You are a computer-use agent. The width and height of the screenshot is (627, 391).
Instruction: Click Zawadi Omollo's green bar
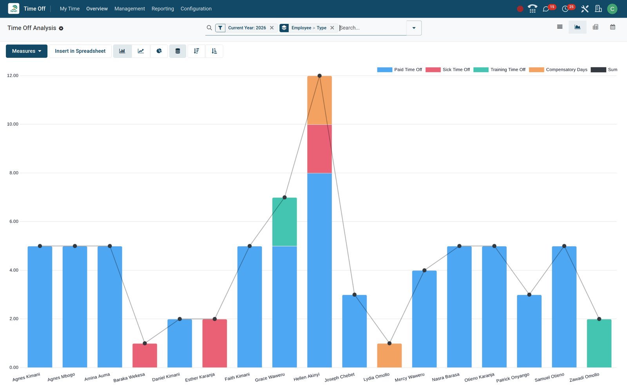point(599,343)
